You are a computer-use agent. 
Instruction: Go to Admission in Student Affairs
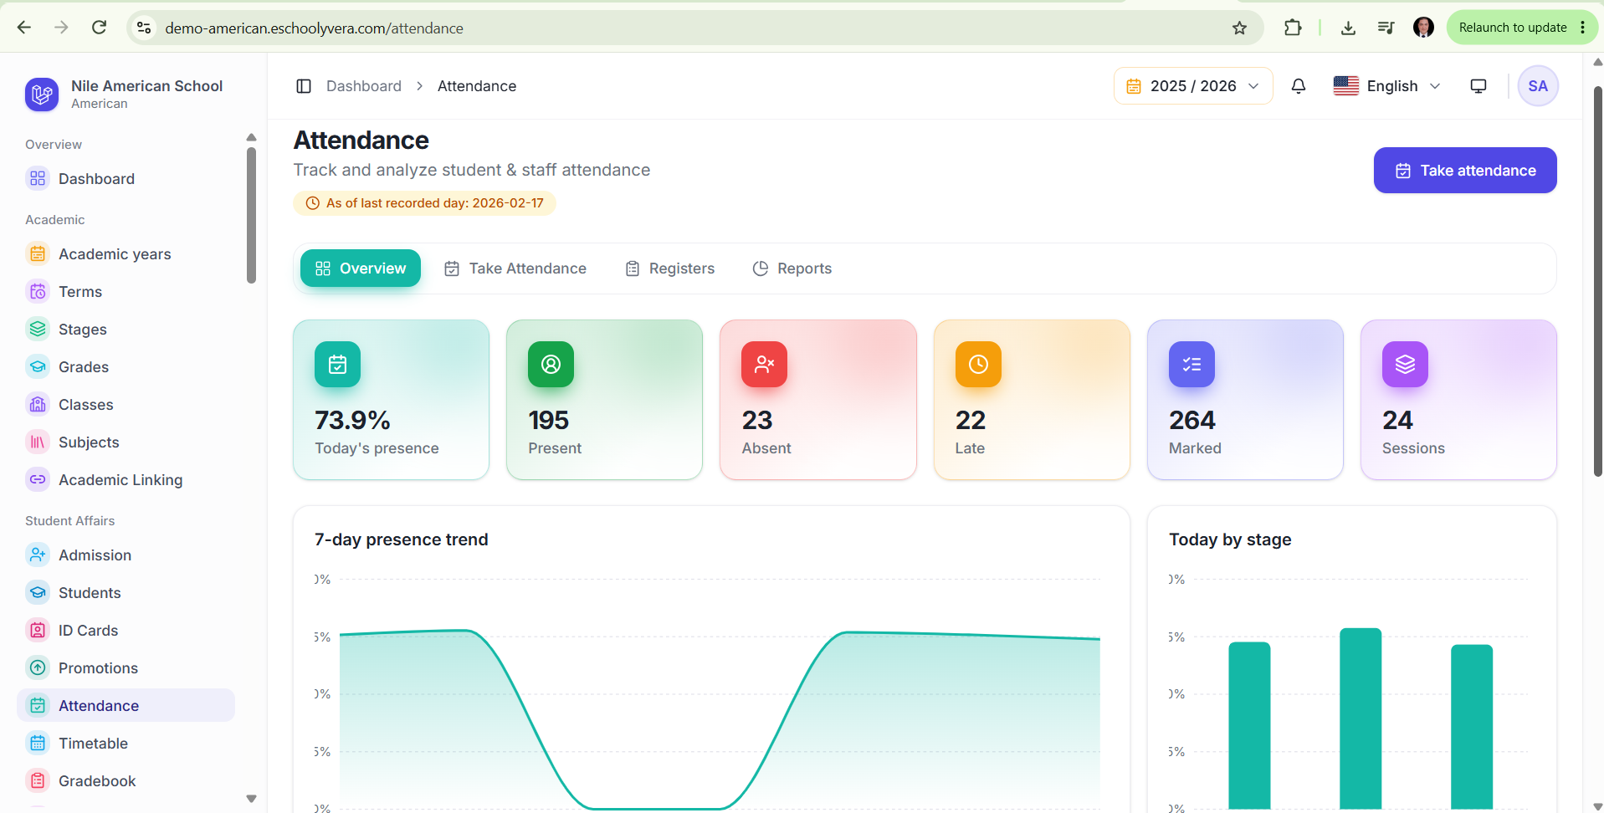[x=126, y=555]
